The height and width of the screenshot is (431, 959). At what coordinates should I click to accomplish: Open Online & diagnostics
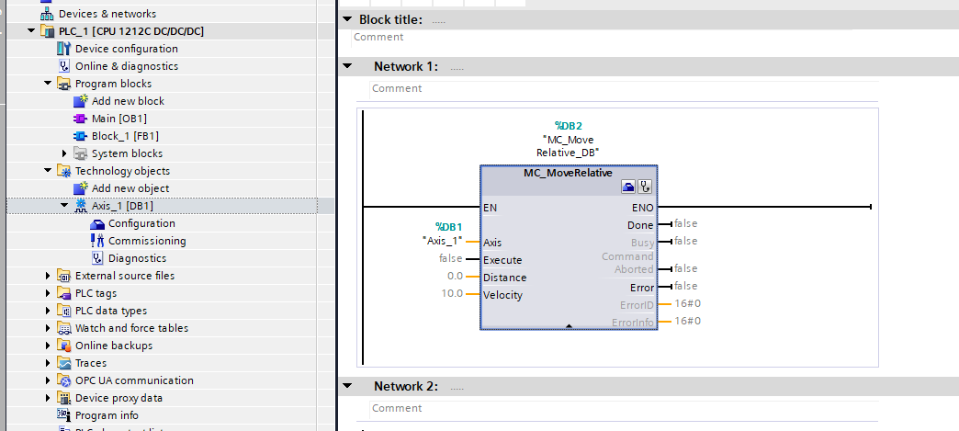[x=127, y=66]
